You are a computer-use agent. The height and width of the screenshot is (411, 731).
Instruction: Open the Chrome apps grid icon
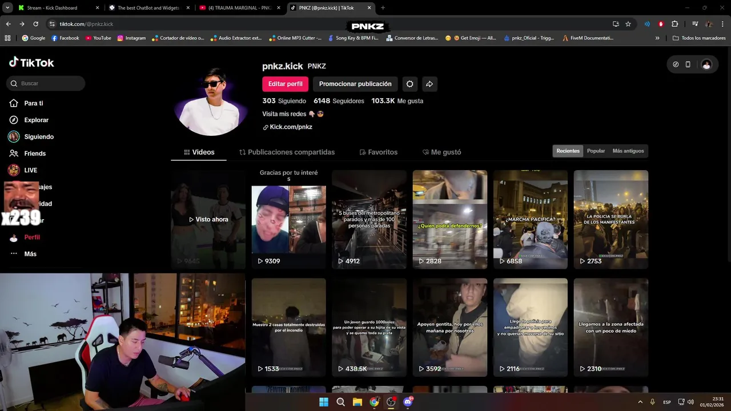click(x=7, y=38)
